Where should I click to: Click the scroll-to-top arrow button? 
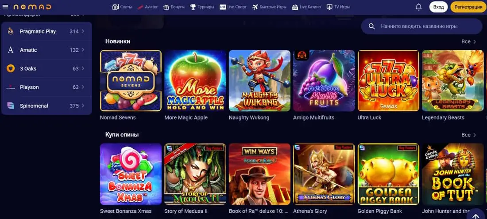476,214
